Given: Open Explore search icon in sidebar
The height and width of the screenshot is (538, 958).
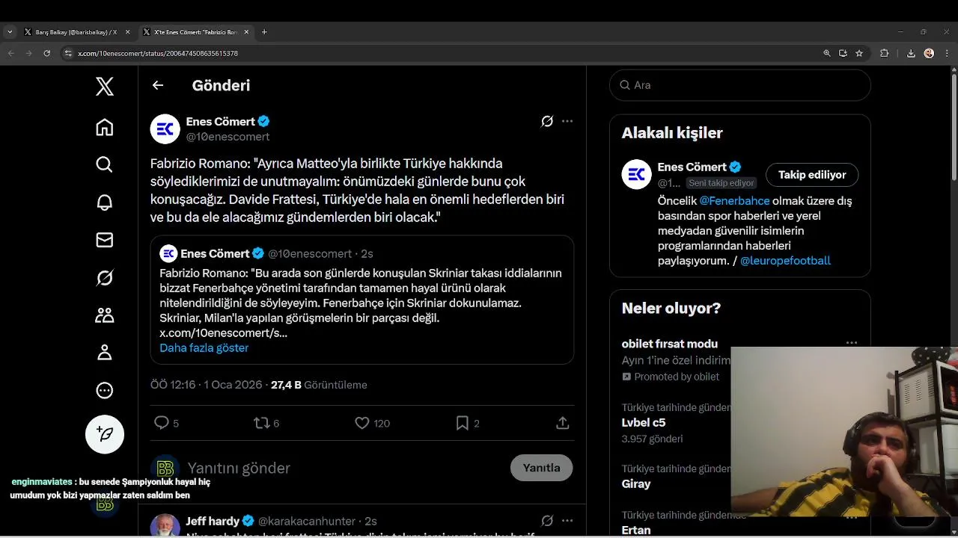Looking at the screenshot, I should (105, 164).
